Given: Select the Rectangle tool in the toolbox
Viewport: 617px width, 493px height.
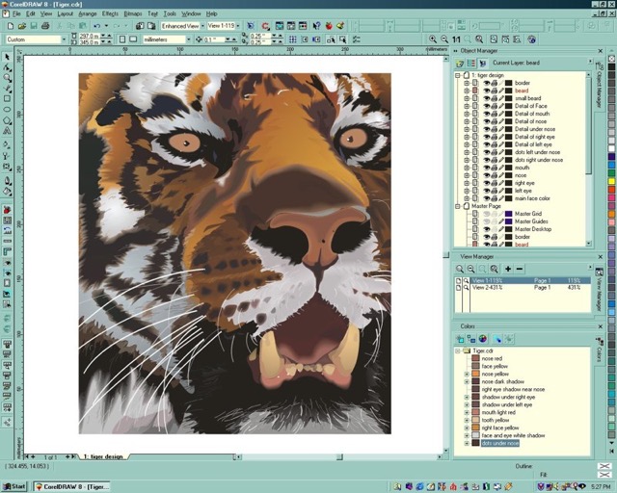Looking at the screenshot, I should (7, 98).
